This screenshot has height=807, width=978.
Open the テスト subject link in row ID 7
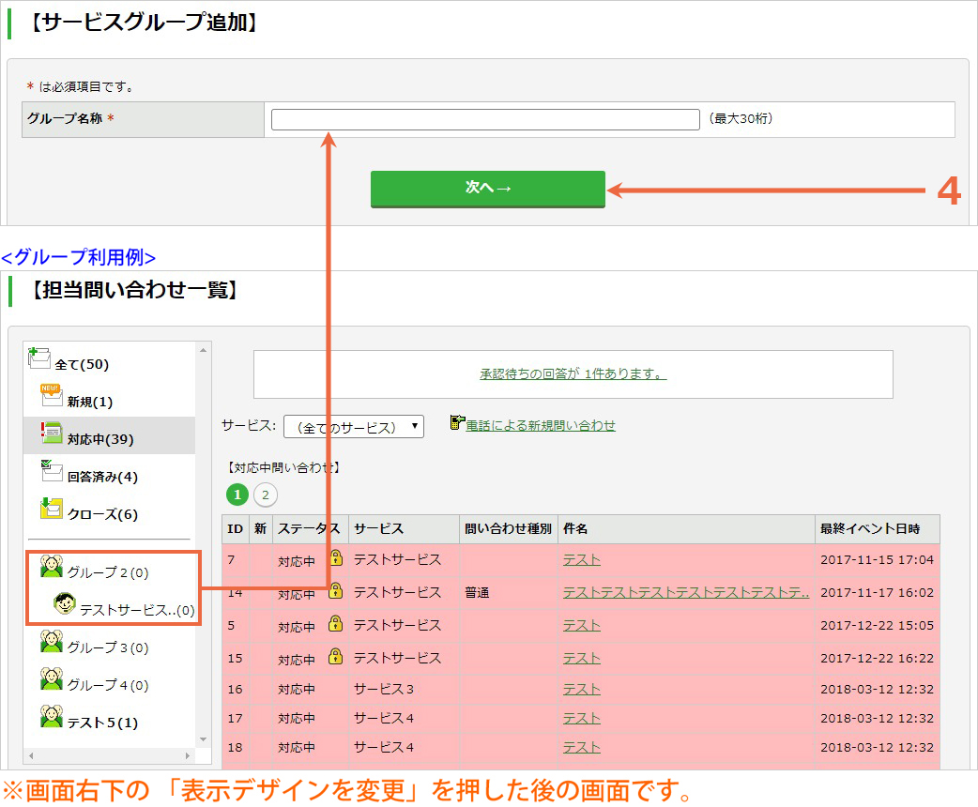click(x=581, y=560)
